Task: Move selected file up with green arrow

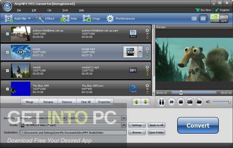Action: click(137, 102)
